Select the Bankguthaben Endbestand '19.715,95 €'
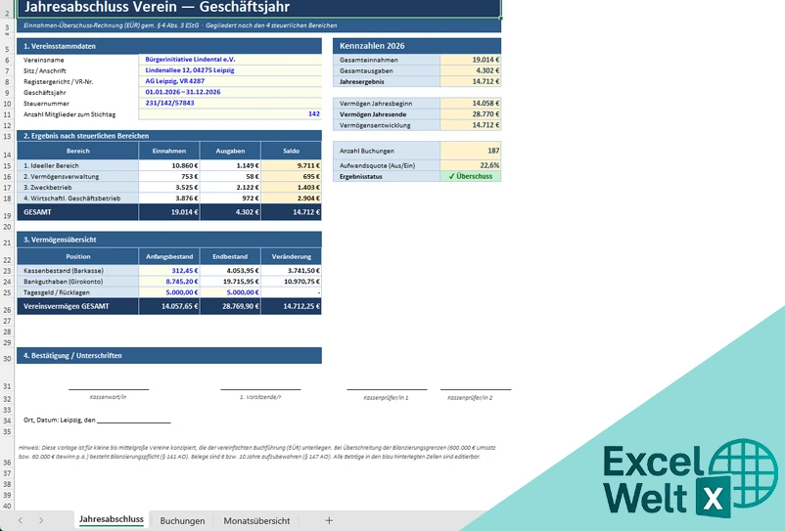This screenshot has height=531, width=785. click(x=230, y=282)
